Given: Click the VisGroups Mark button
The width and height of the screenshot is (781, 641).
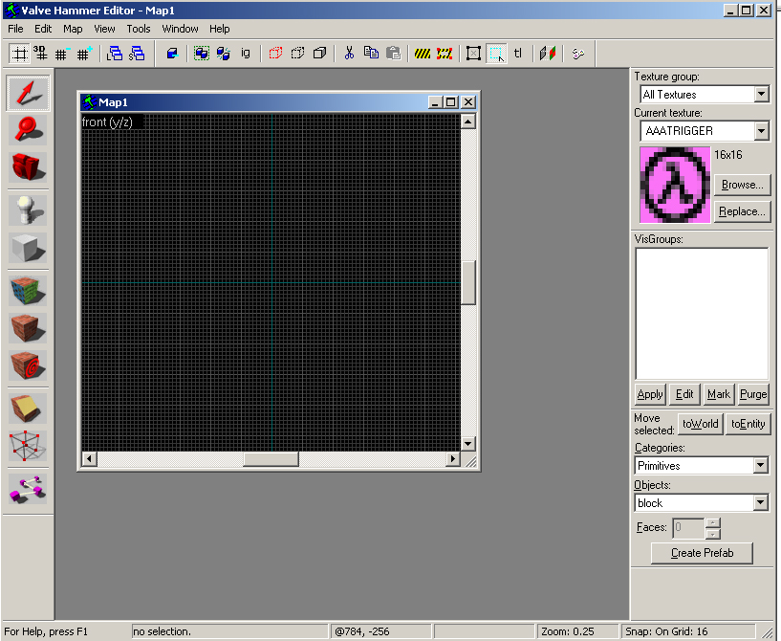Looking at the screenshot, I should (719, 394).
